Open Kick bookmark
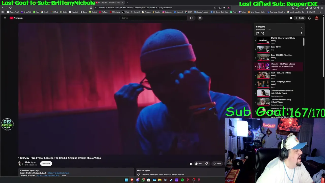325x183 pixels. 36,12
